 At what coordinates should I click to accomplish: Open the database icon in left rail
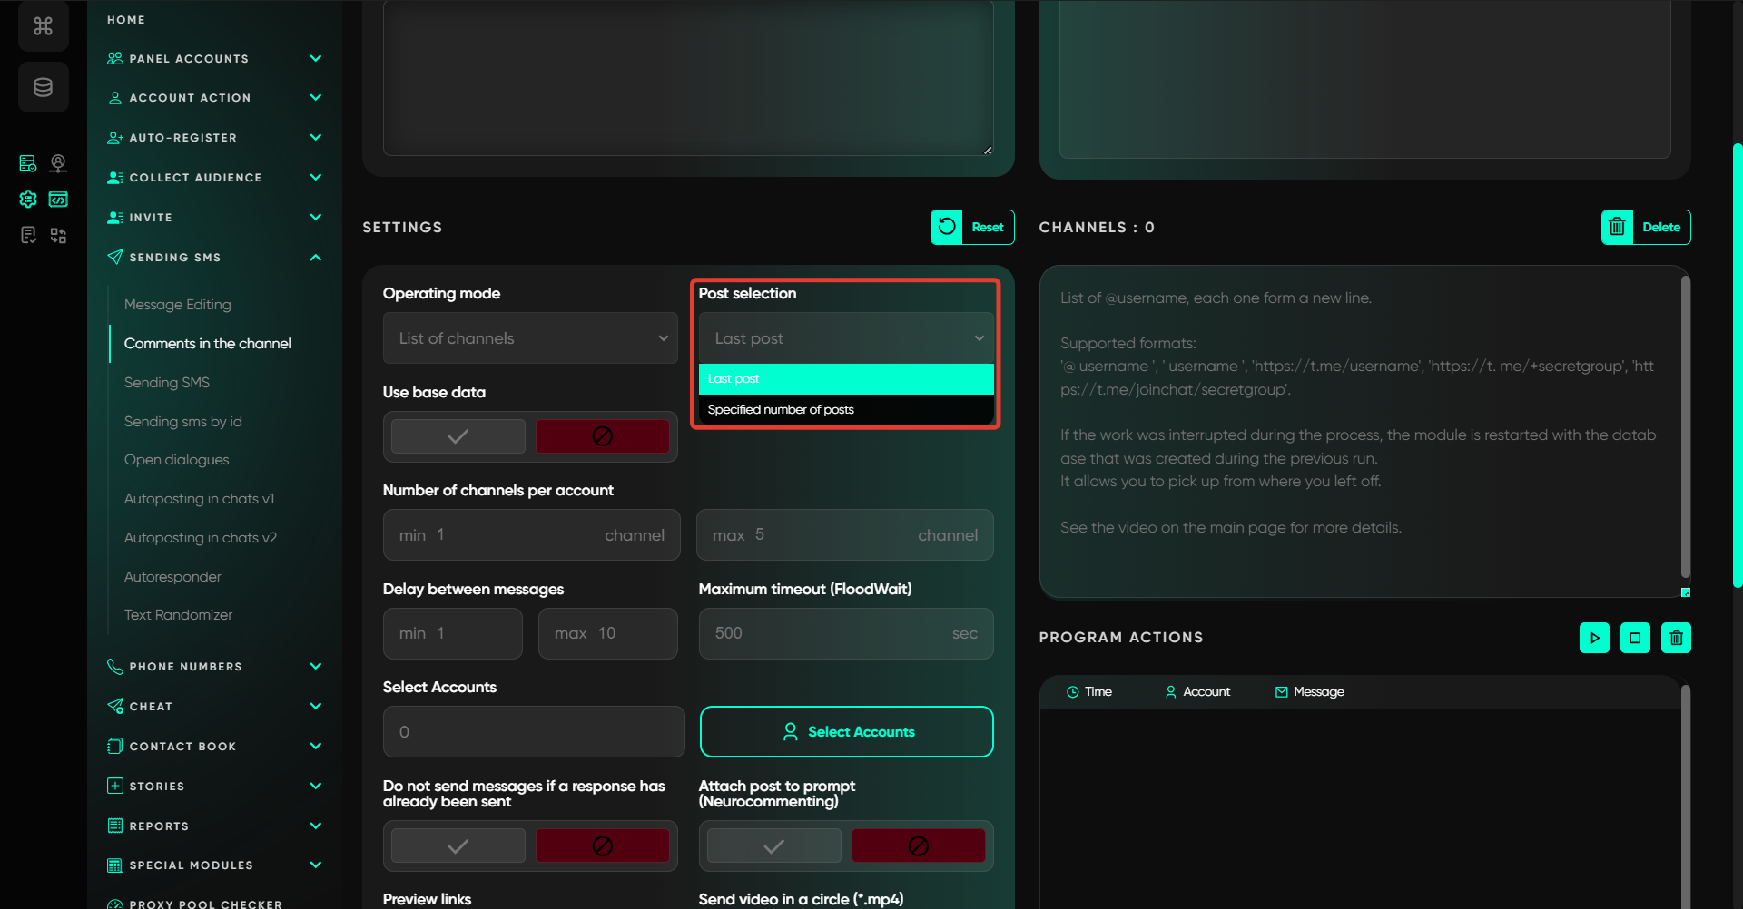[x=43, y=87]
